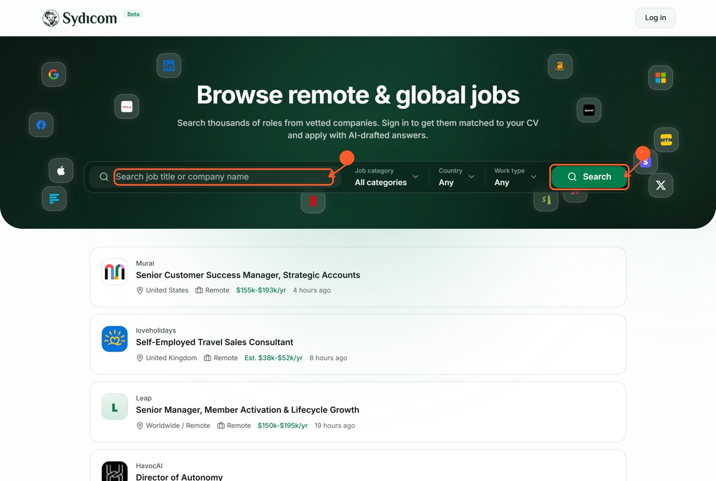The image size is (716, 481).
Task: Click the LinkedIn company icon
Action: tap(169, 66)
